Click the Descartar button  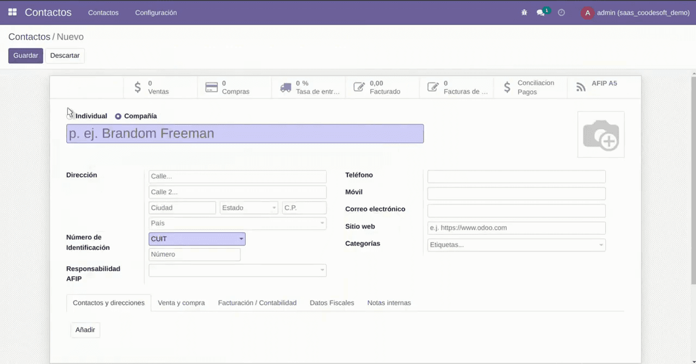click(x=65, y=55)
